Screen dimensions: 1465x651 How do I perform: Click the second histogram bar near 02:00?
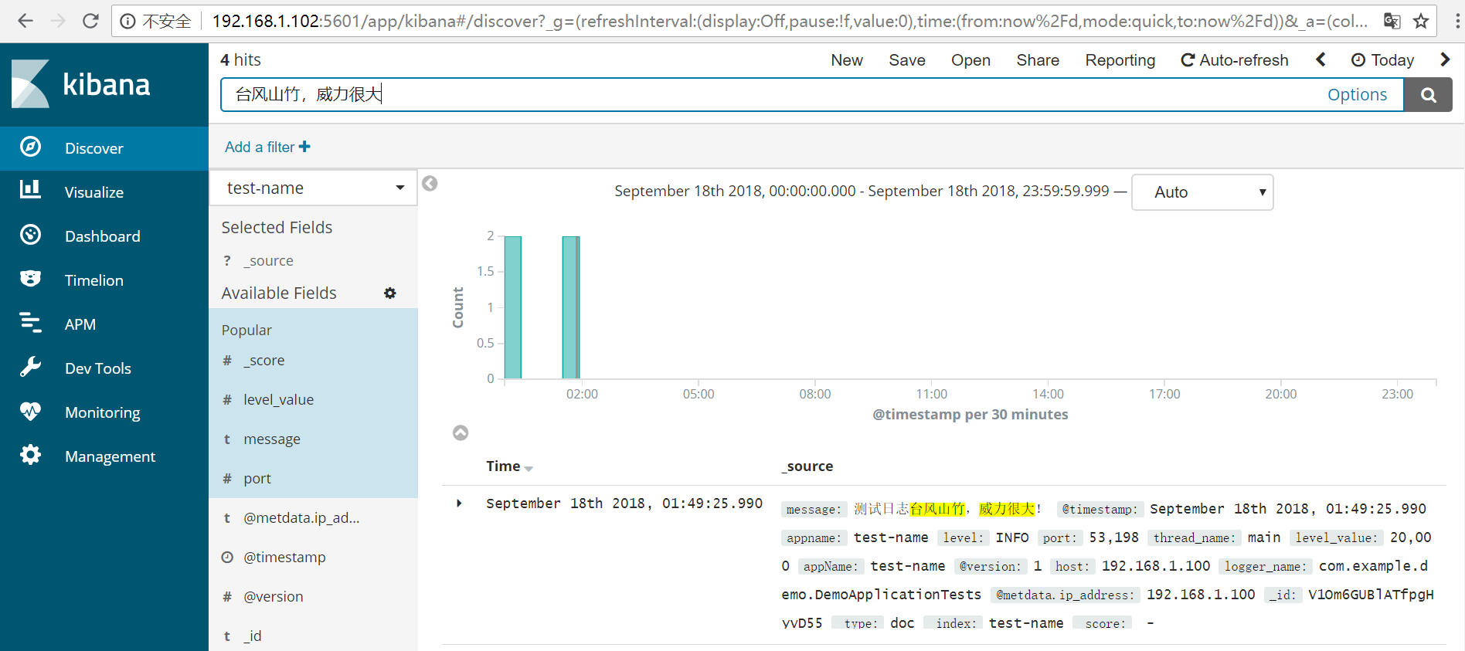571,307
